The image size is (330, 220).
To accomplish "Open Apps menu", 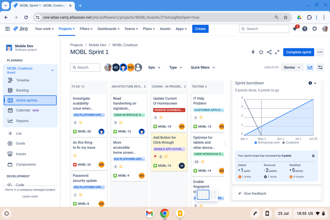I will [181, 29].
